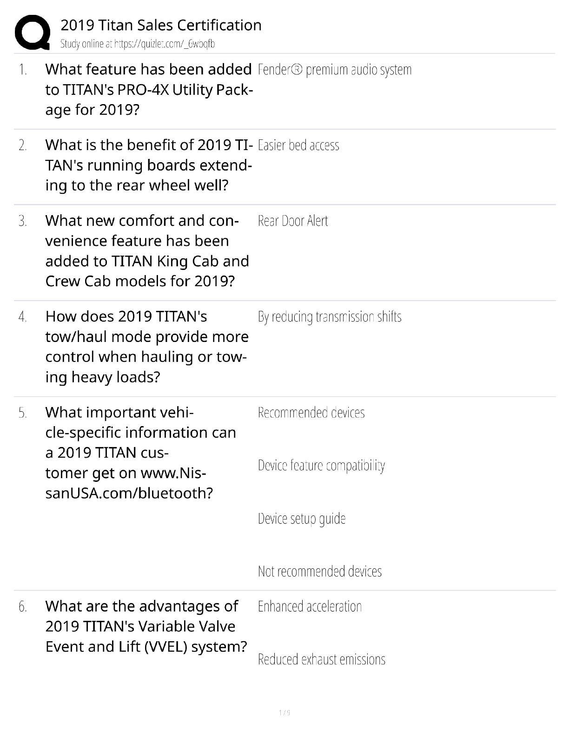Click the Rear Door Alert answer

292,221
